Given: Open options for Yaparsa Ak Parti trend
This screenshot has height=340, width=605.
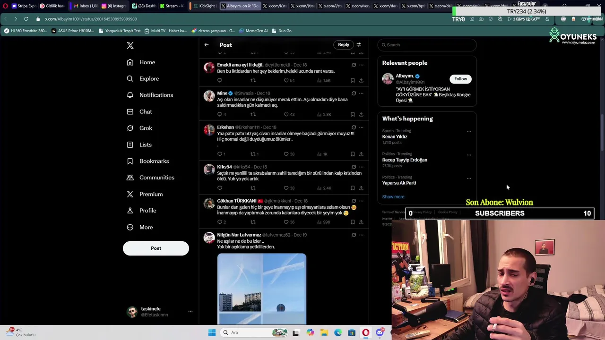Looking at the screenshot, I should [x=469, y=178].
